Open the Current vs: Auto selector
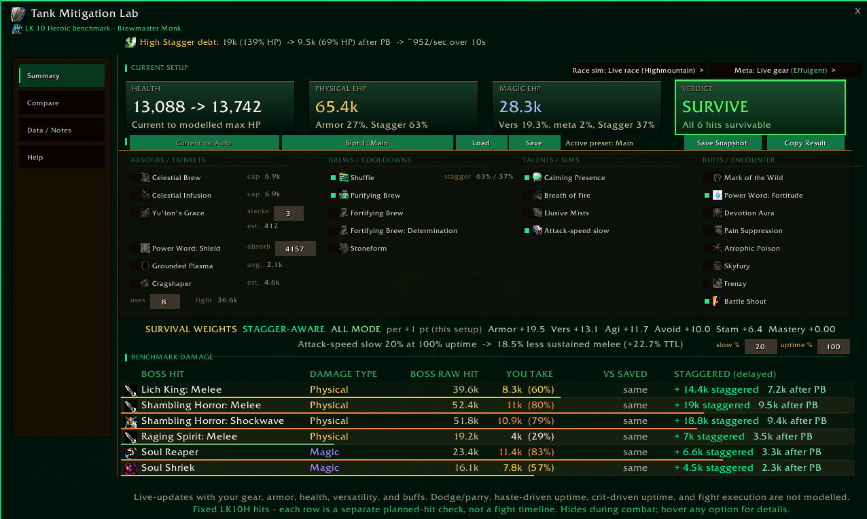The width and height of the screenshot is (867, 519). (204, 143)
